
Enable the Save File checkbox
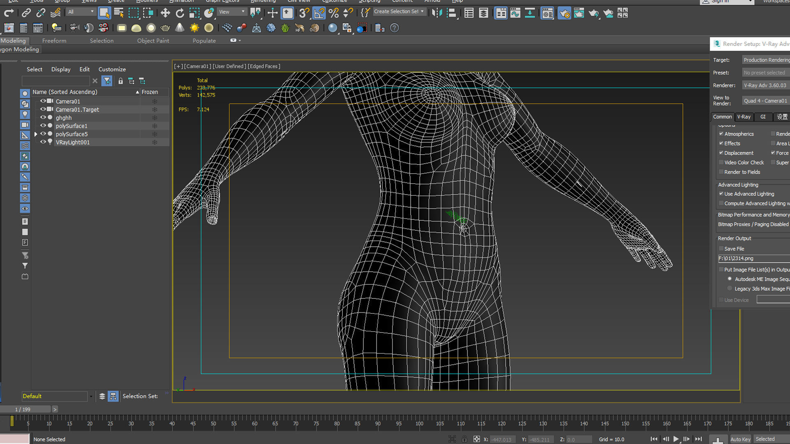coord(721,249)
